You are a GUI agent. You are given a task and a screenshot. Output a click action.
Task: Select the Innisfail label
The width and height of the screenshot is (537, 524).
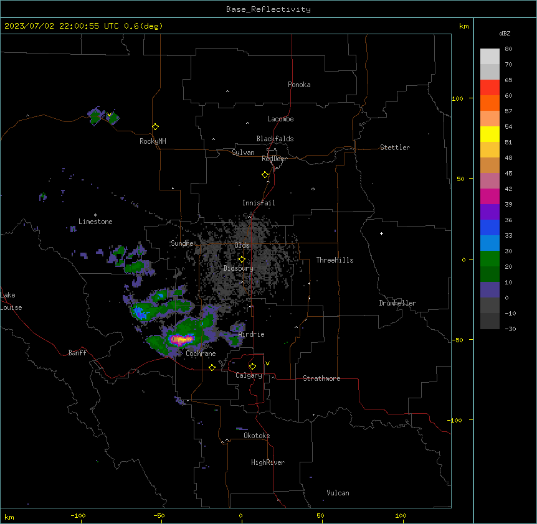tap(259, 203)
